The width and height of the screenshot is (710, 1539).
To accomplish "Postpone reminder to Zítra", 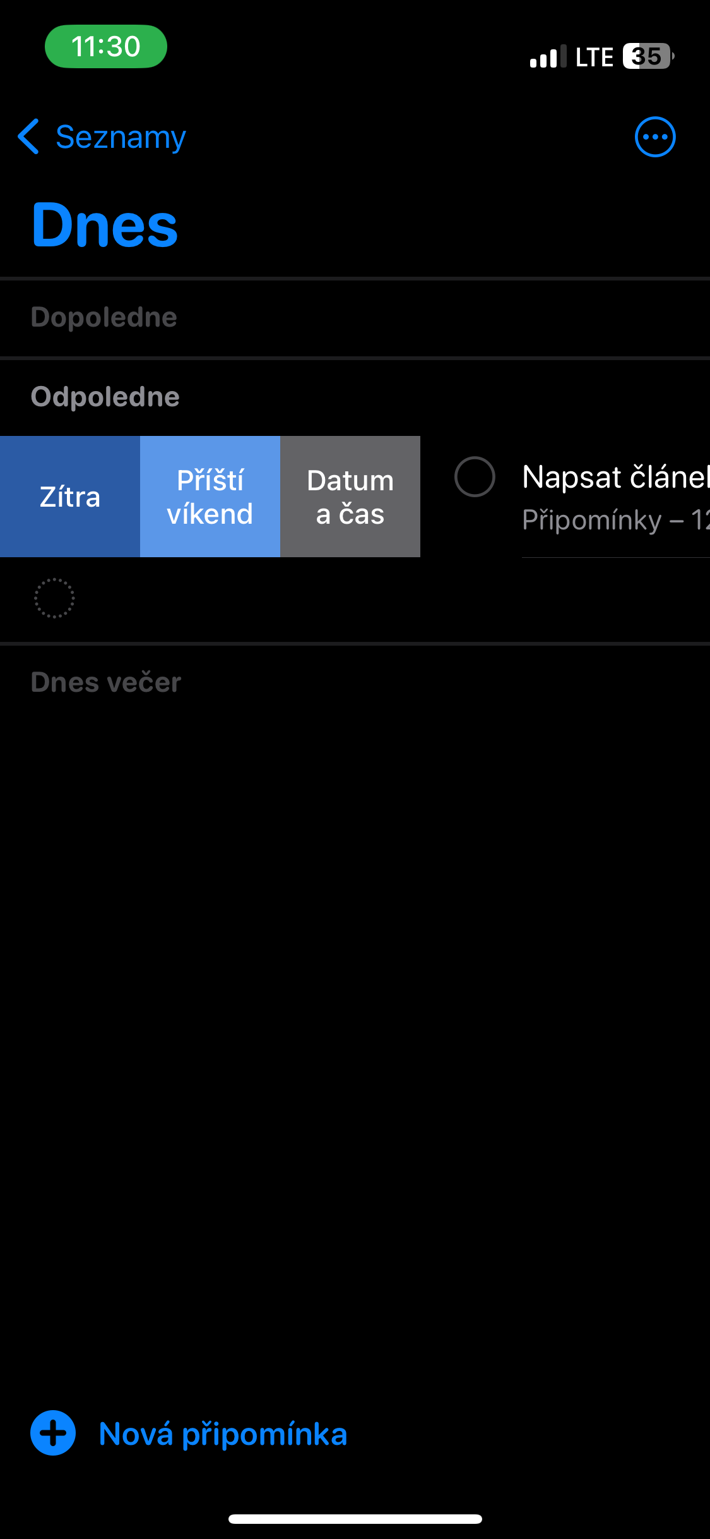I will click(70, 497).
